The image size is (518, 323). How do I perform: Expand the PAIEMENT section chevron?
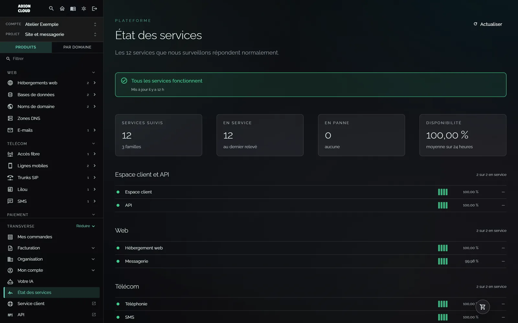(x=94, y=214)
